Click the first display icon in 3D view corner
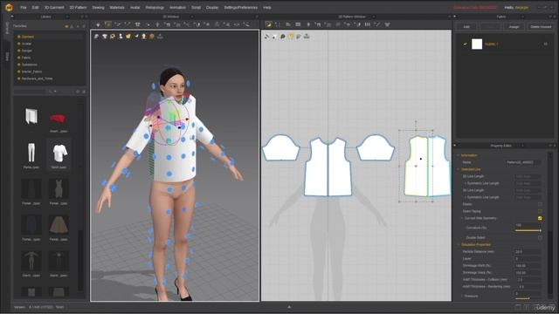 (96, 37)
